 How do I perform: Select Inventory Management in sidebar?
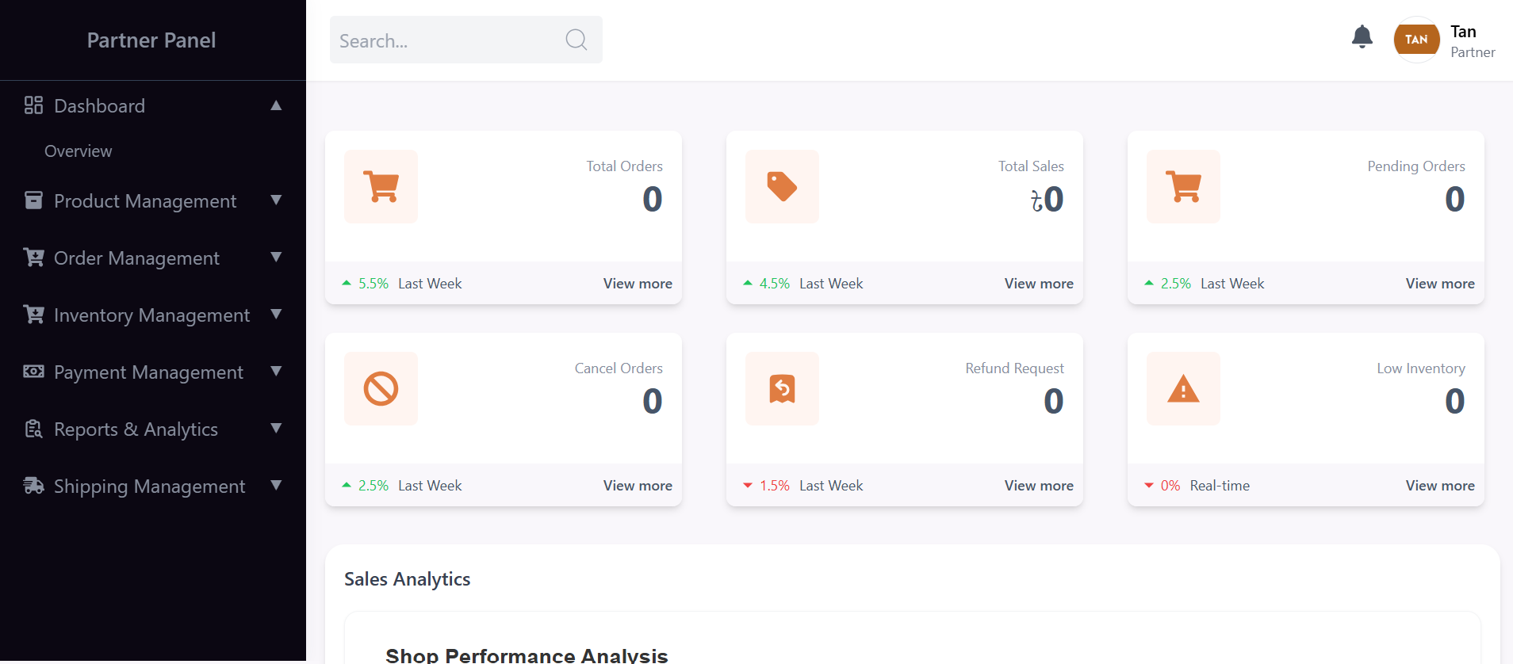[151, 315]
